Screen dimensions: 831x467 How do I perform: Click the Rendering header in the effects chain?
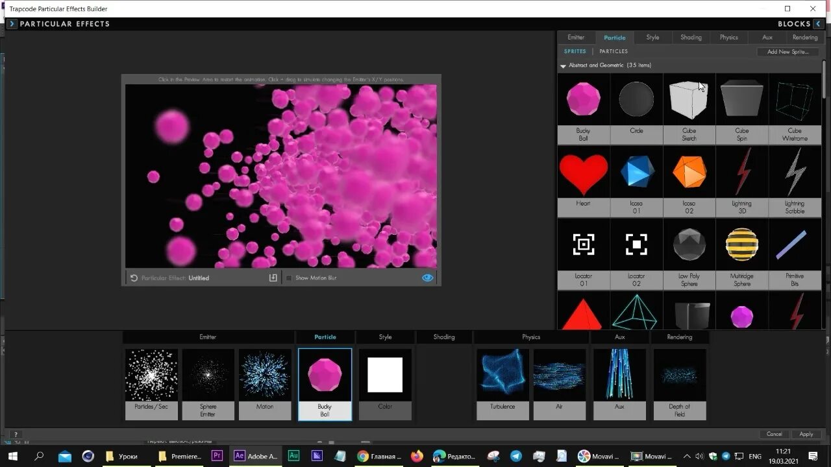pos(680,337)
